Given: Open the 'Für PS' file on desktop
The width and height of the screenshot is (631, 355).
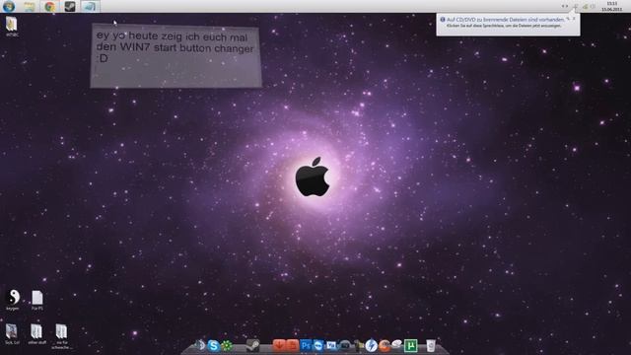Looking at the screenshot, I should click(37, 300).
